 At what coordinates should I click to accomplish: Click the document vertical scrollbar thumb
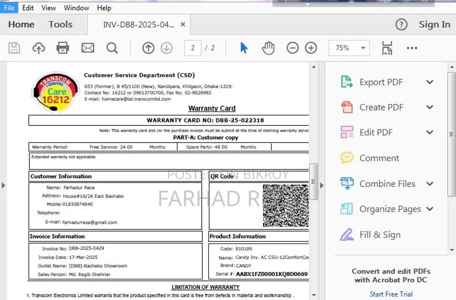(x=314, y=181)
